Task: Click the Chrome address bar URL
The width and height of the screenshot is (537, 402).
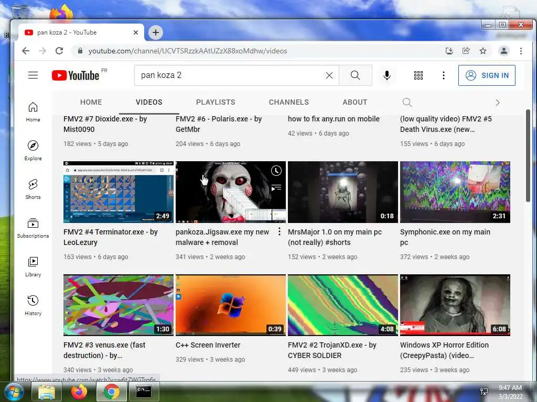Action: click(x=188, y=51)
